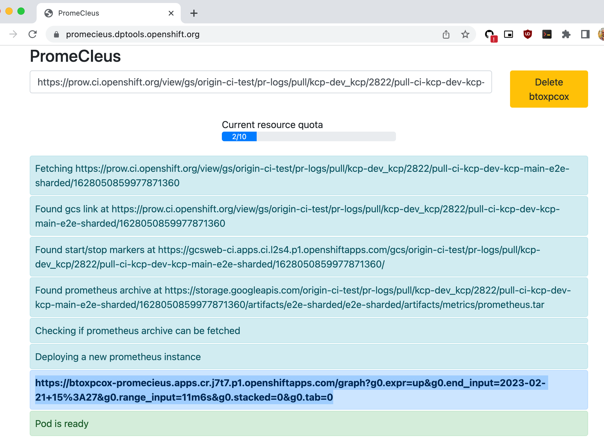
Task: Click the share page icon
Action: coord(446,34)
